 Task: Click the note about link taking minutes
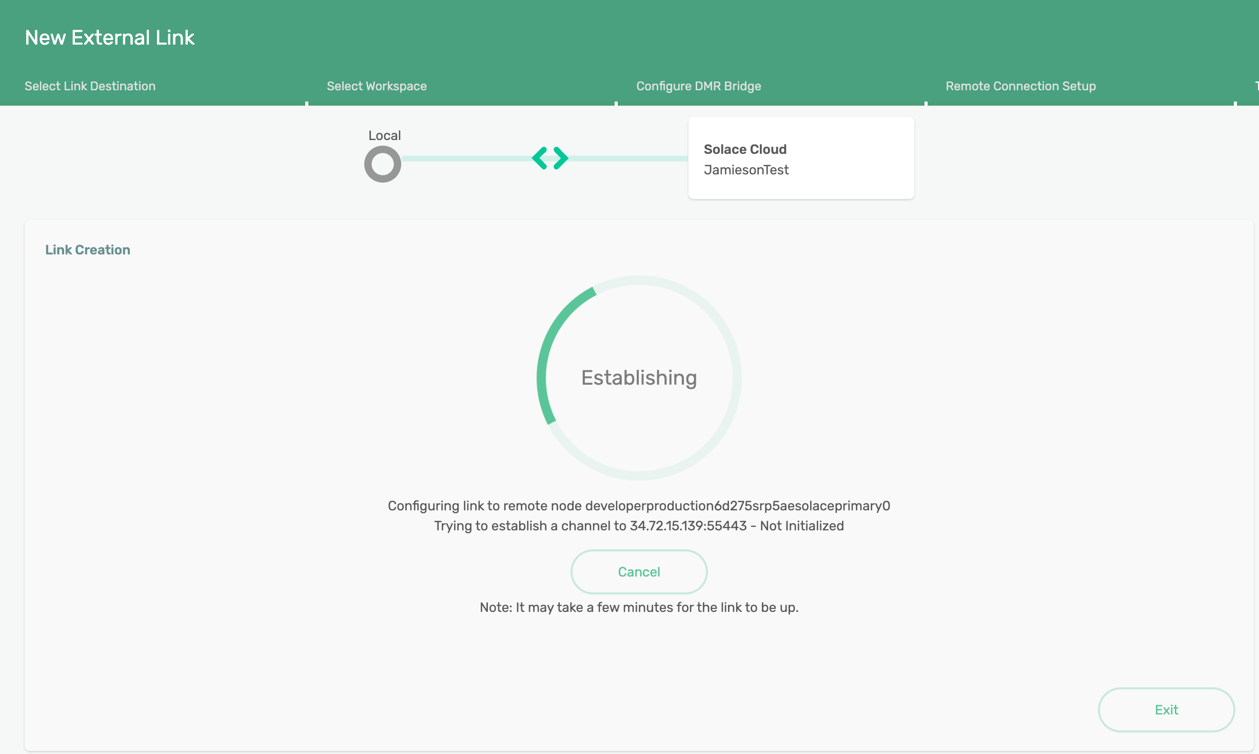pyautogui.click(x=639, y=607)
